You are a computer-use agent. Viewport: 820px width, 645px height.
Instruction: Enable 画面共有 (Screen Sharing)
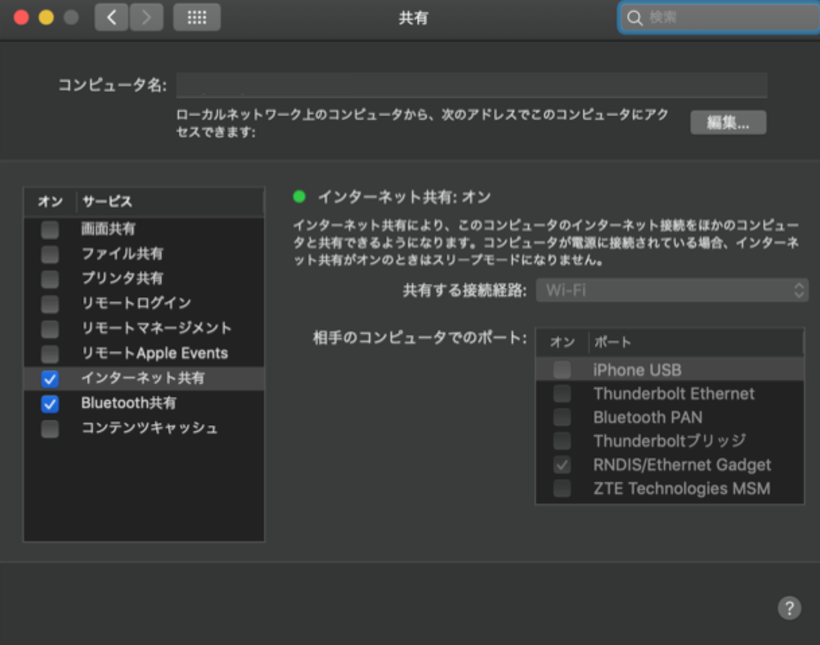click(49, 228)
